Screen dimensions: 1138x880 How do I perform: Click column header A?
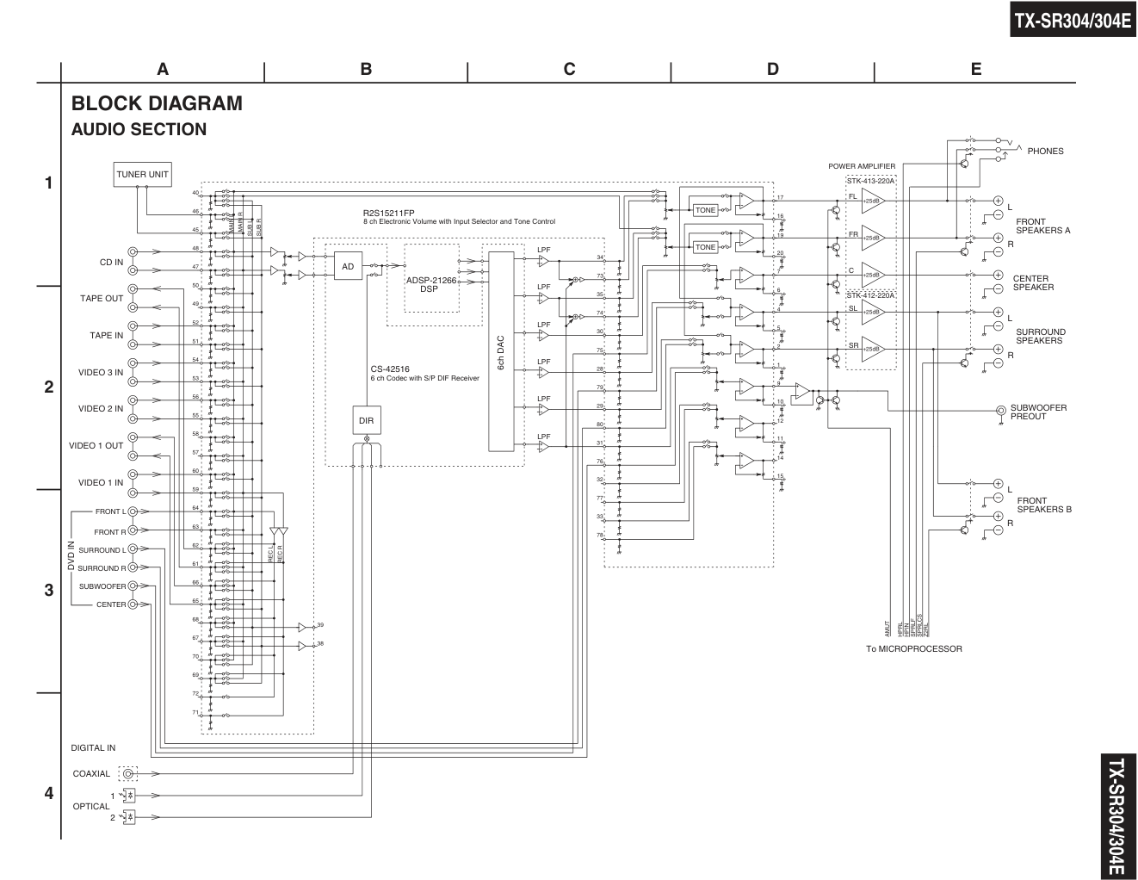coord(163,70)
